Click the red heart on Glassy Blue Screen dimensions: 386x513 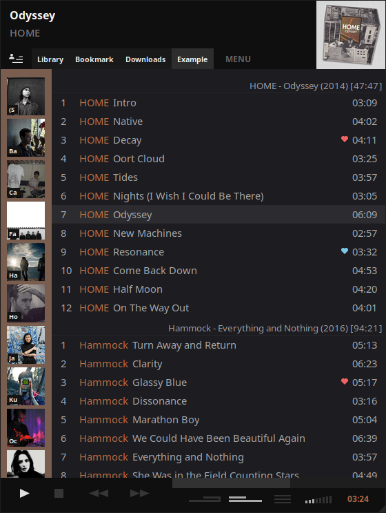344,382
